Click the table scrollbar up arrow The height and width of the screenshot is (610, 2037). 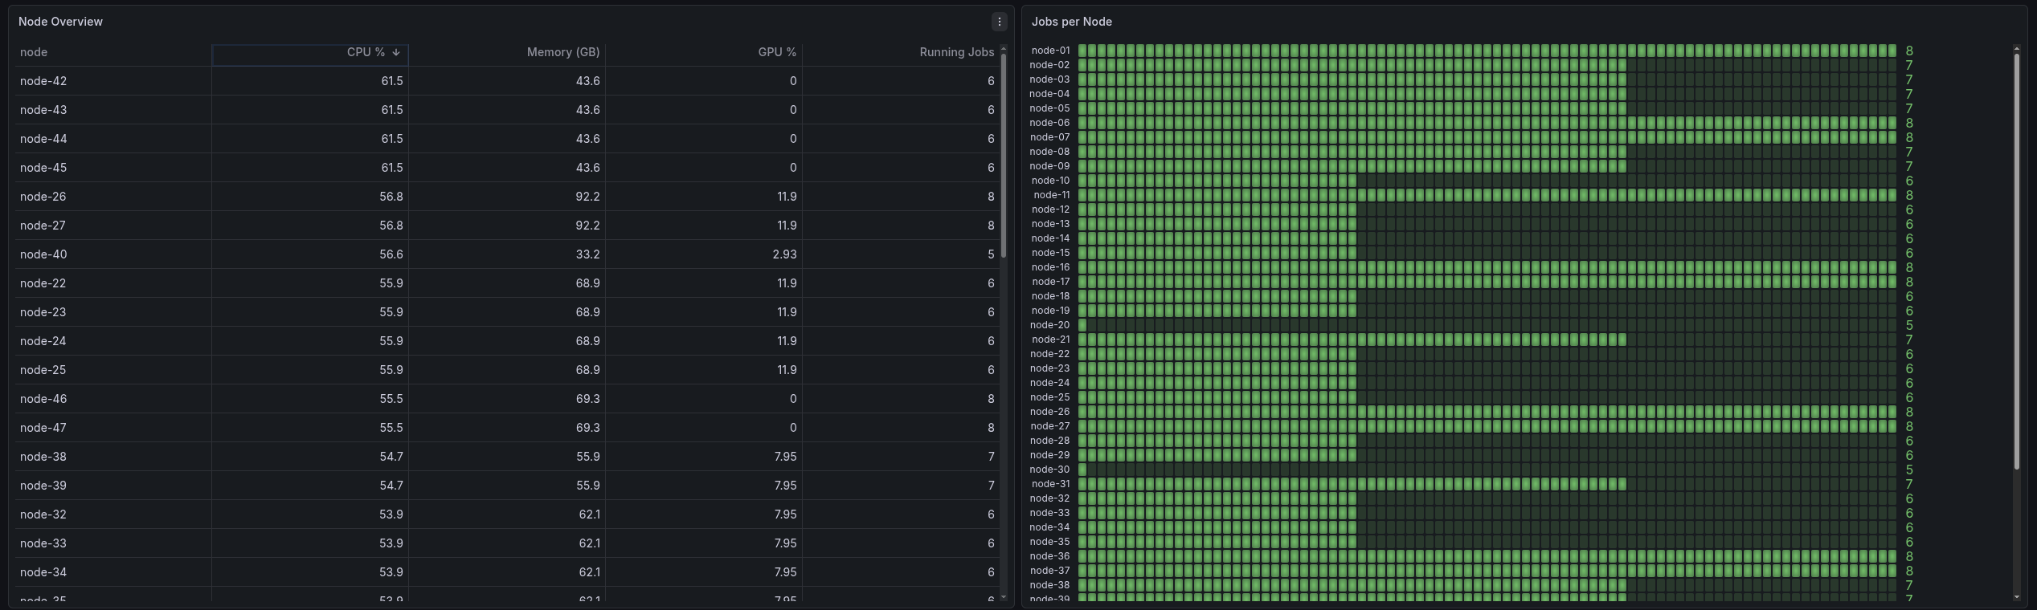(1003, 49)
